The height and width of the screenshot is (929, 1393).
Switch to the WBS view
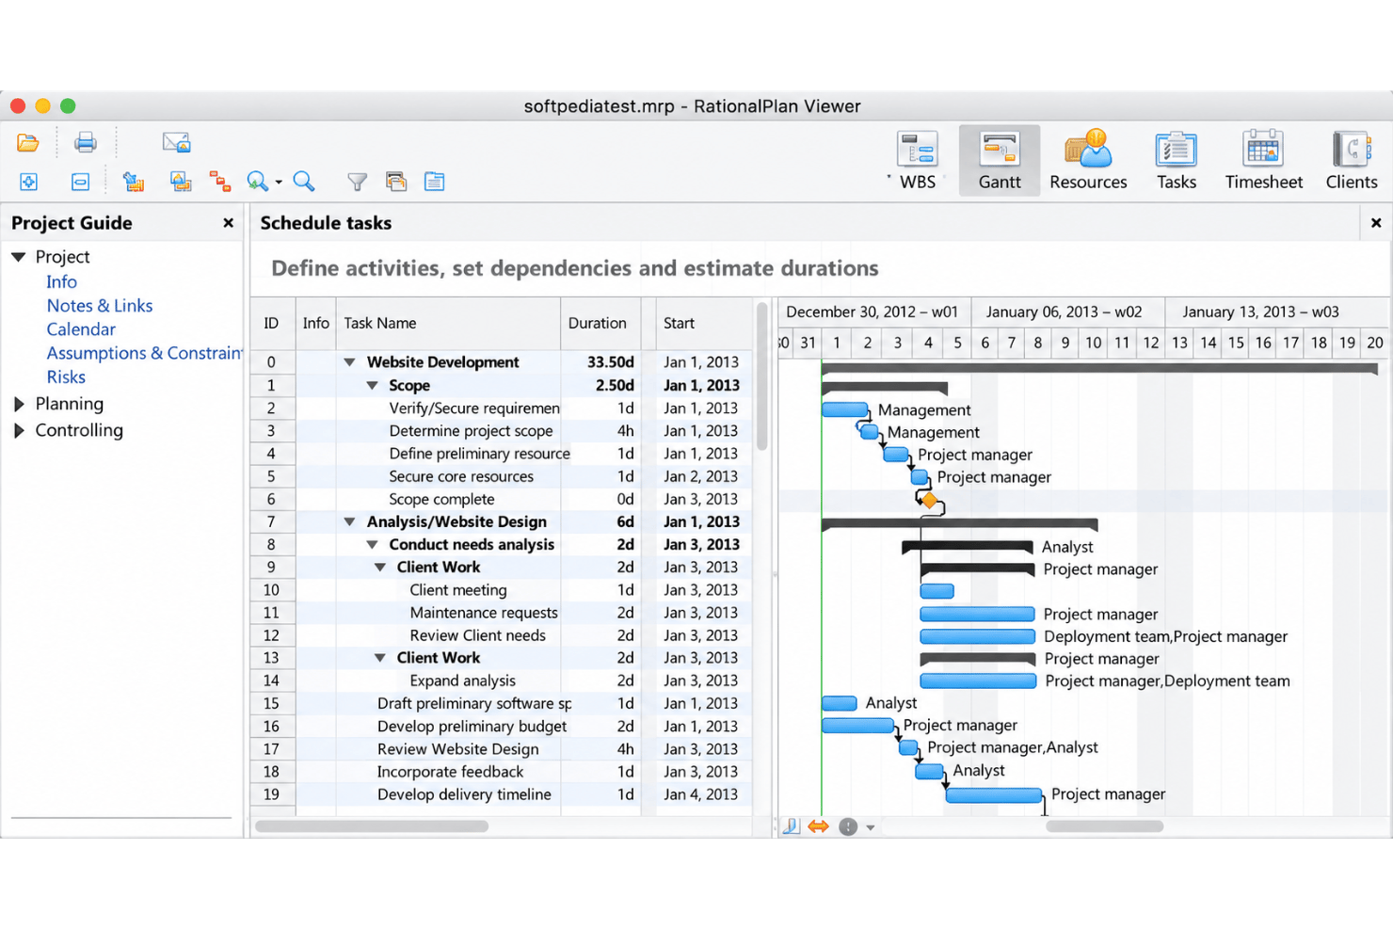click(917, 161)
